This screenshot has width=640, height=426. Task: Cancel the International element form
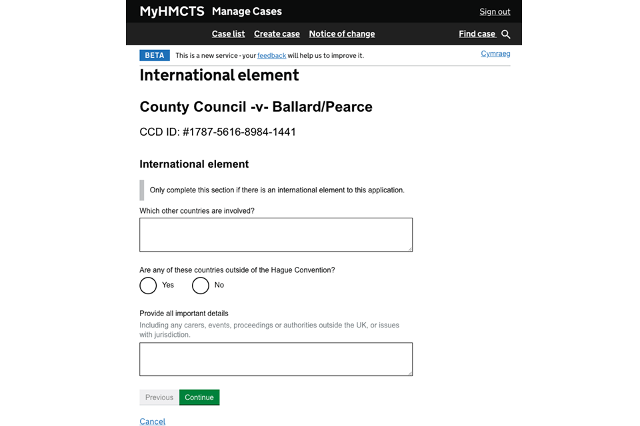pyautogui.click(x=152, y=421)
